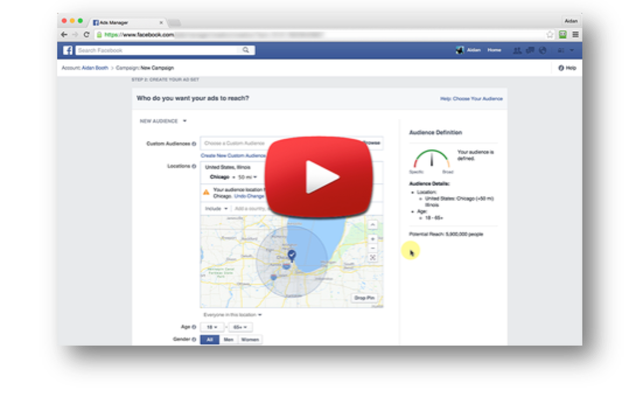Zoom out on the map
This screenshot has height=397, width=643.
point(373,248)
